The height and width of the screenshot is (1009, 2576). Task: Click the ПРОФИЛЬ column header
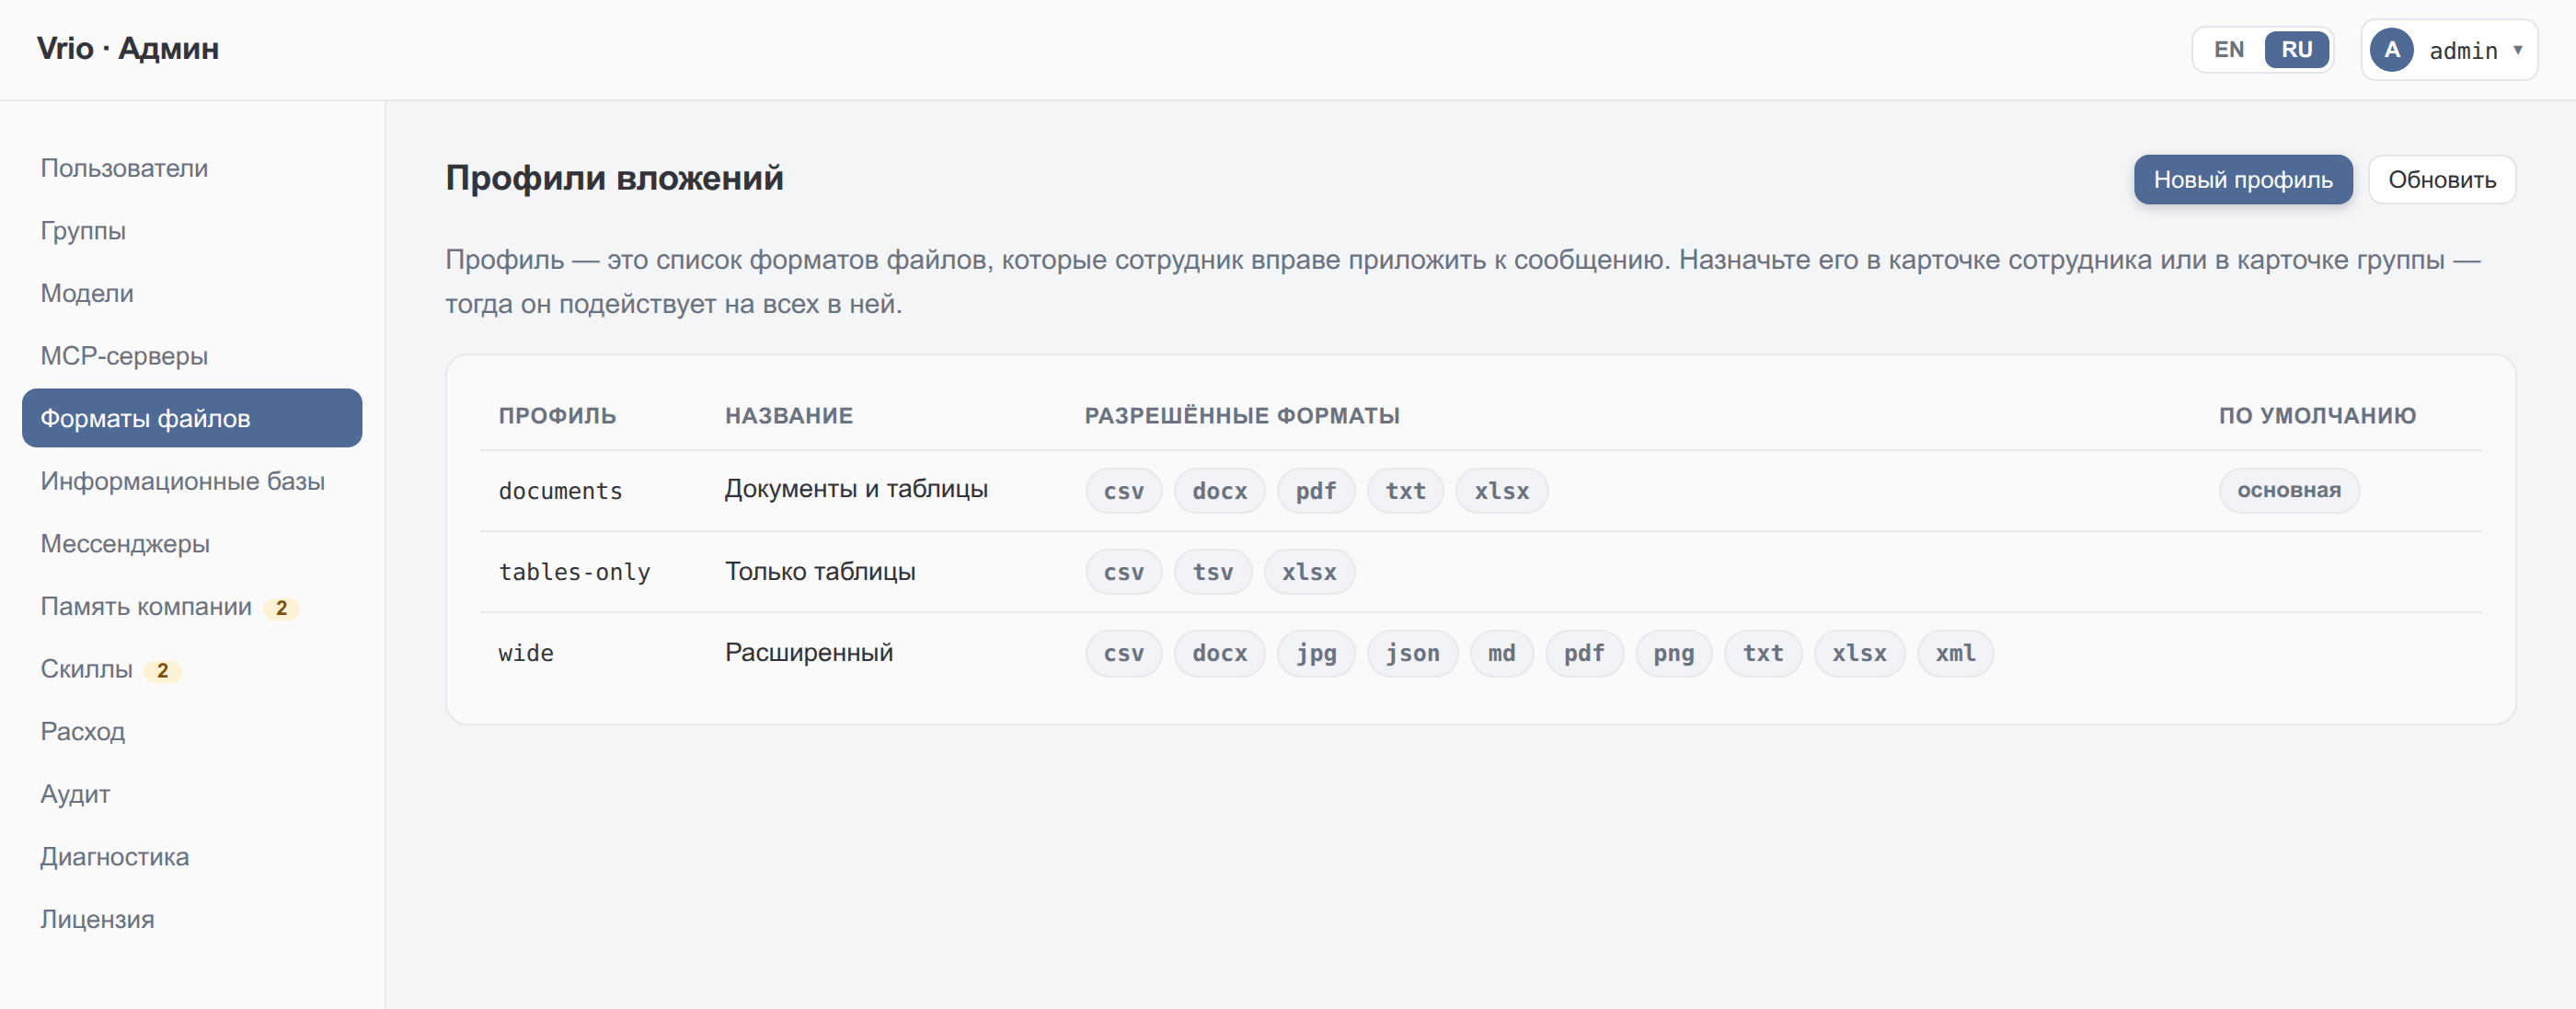point(557,415)
